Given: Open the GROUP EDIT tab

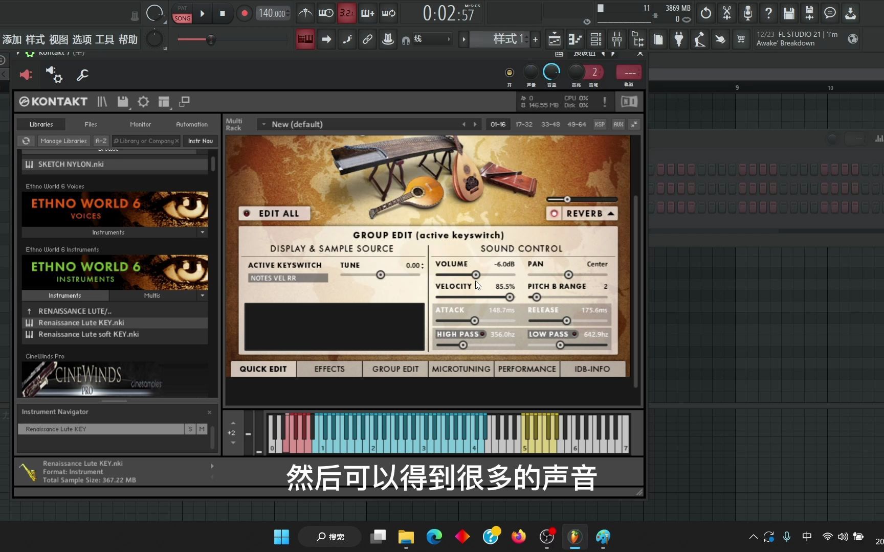Looking at the screenshot, I should pyautogui.click(x=395, y=369).
